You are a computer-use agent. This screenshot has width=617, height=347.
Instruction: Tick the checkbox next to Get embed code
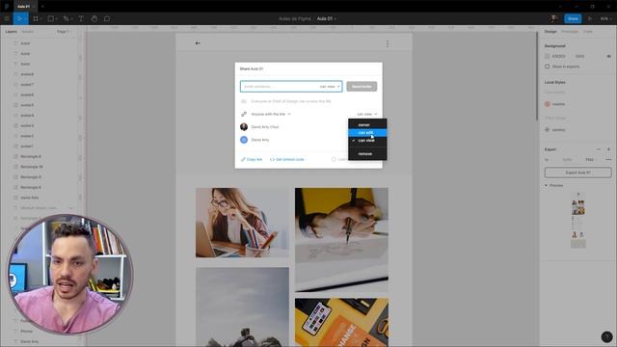click(334, 159)
